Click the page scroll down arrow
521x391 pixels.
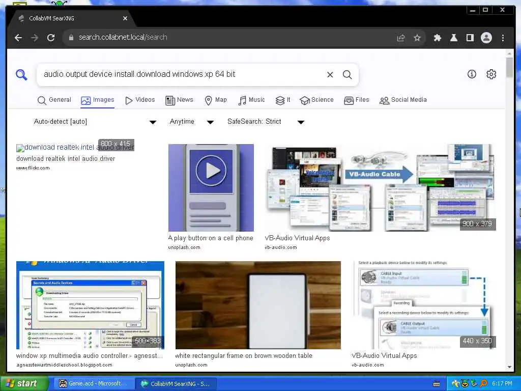pyautogui.click(x=509, y=367)
